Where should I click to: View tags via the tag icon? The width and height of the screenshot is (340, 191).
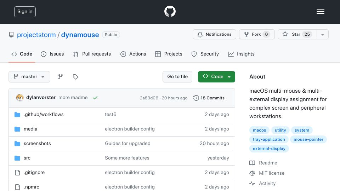pyautogui.click(x=75, y=77)
